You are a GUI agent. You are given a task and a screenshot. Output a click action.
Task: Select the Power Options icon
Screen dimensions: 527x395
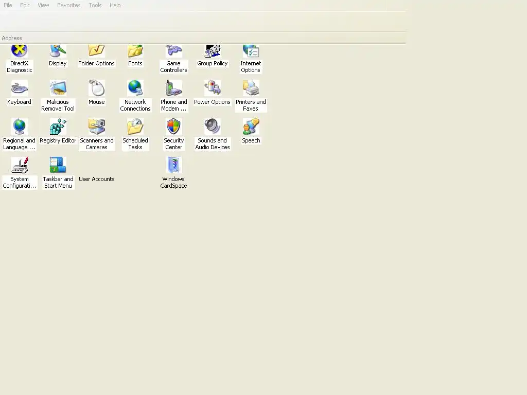pyautogui.click(x=213, y=88)
